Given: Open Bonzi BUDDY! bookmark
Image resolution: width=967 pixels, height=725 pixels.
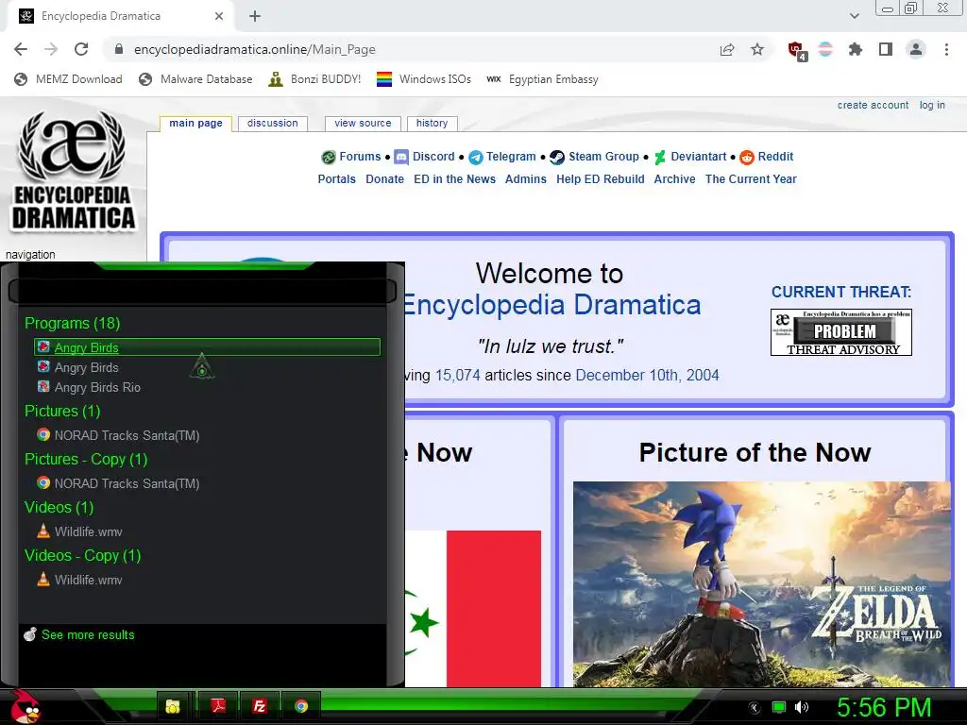Looking at the screenshot, I should (x=314, y=79).
